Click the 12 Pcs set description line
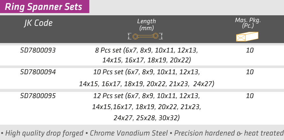The height and width of the screenshot is (140, 284). pos(146,96)
